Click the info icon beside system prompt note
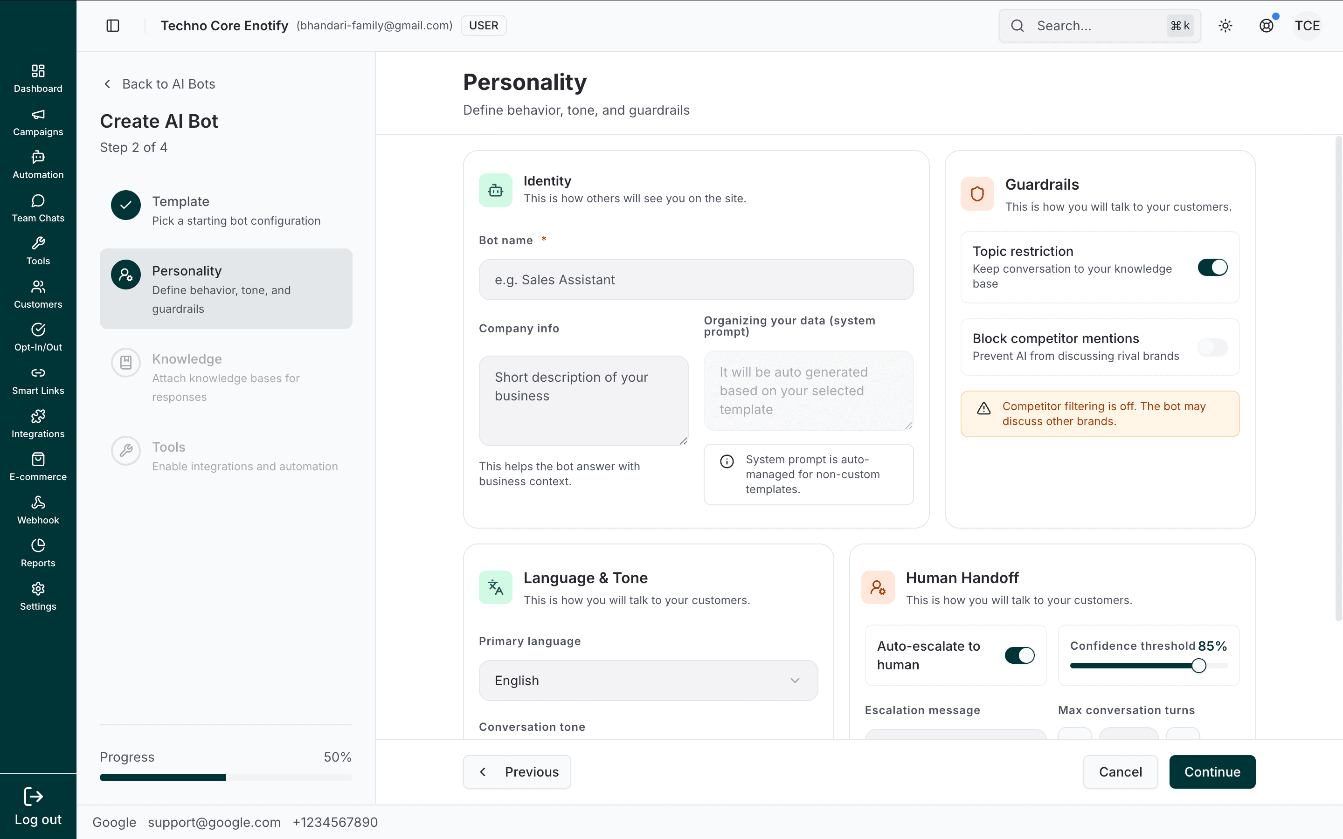This screenshot has height=839, width=1343. pos(727,461)
